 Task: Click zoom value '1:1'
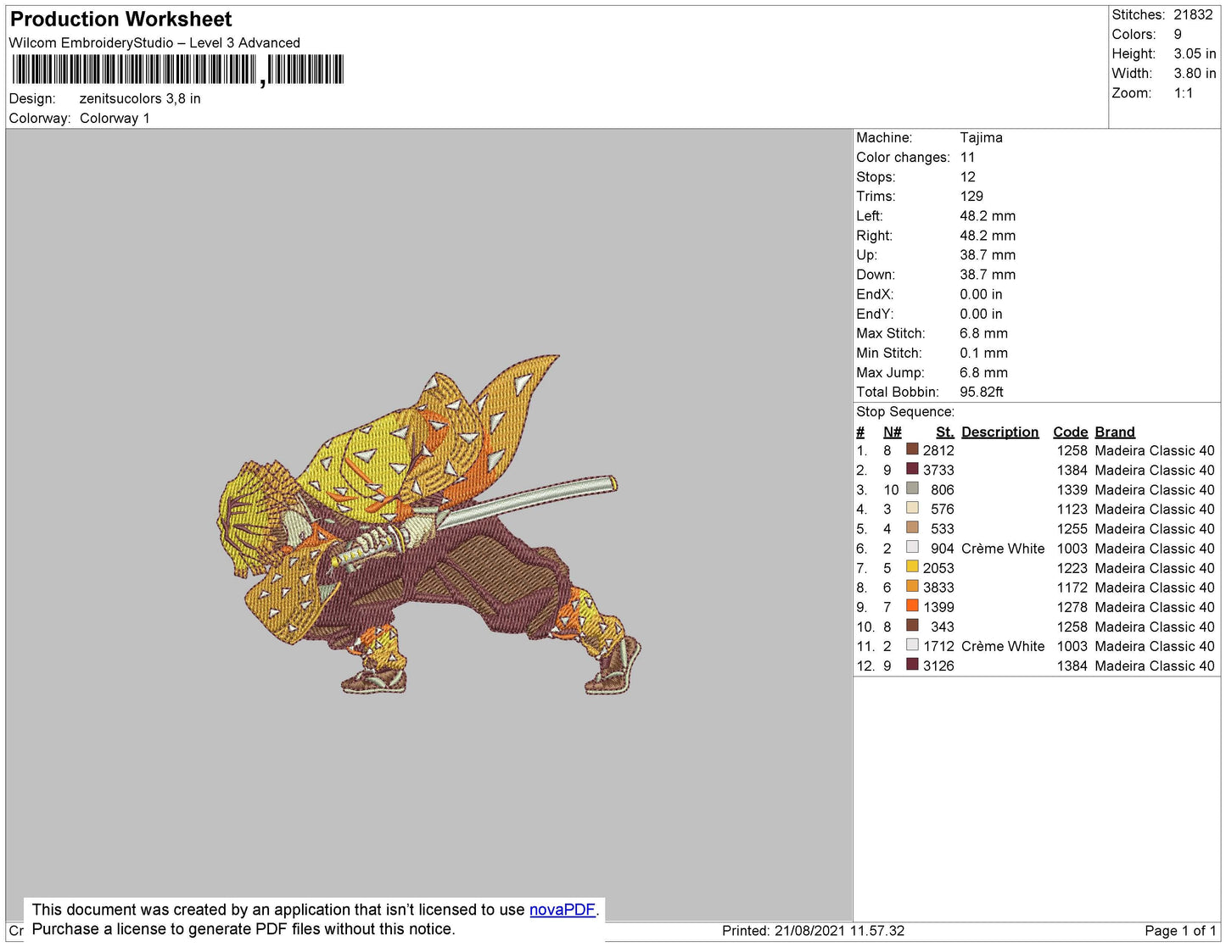click(1184, 93)
